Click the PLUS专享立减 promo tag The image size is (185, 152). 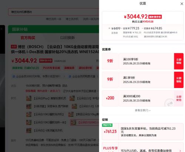[x=51, y=68]
